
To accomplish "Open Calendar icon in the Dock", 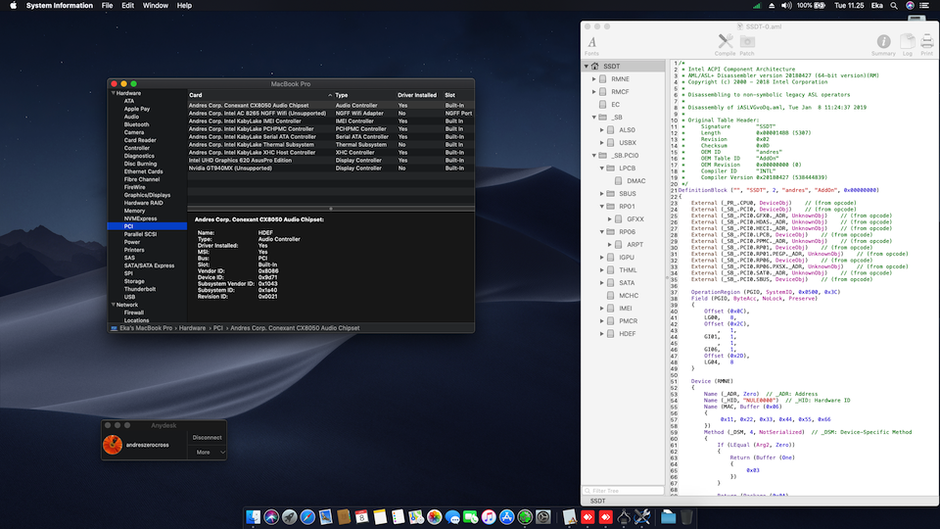I will click(x=361, y=516).
